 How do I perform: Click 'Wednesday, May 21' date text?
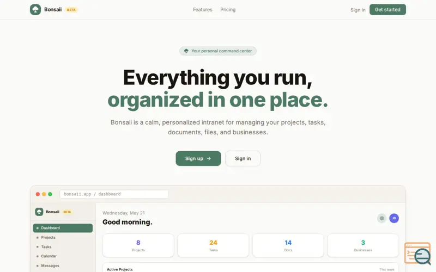click(x=124, y=213)
